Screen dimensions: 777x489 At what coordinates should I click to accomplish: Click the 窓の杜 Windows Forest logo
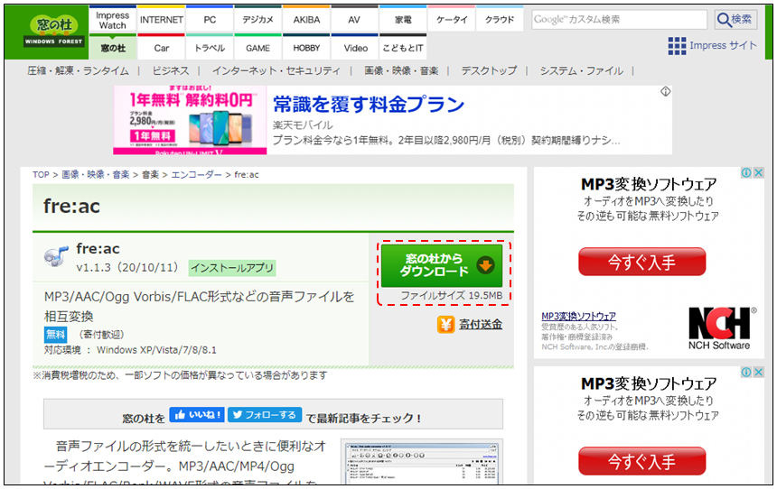54,32
